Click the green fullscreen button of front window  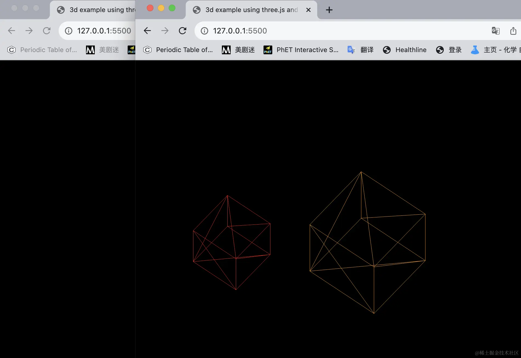click(x=172, y=8)
